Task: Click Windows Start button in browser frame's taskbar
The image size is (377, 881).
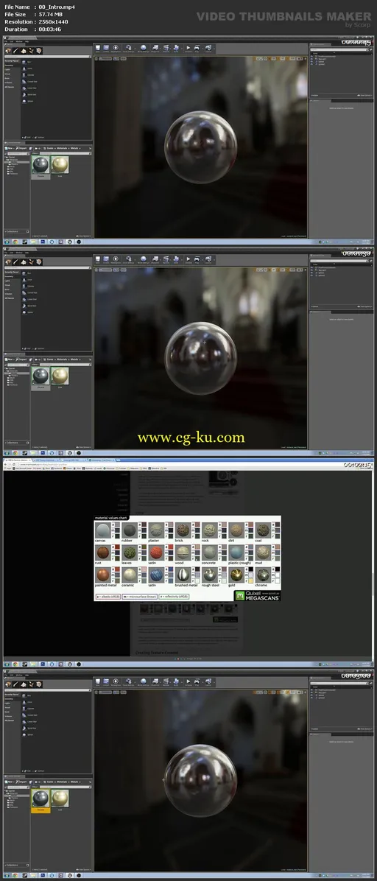Action: coord(7,664)
